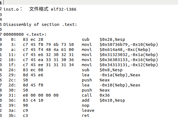The height and width of the screenshot is (120, 178).
Task: Click the address '1f:' at line start
Action: tap(12, 65)
